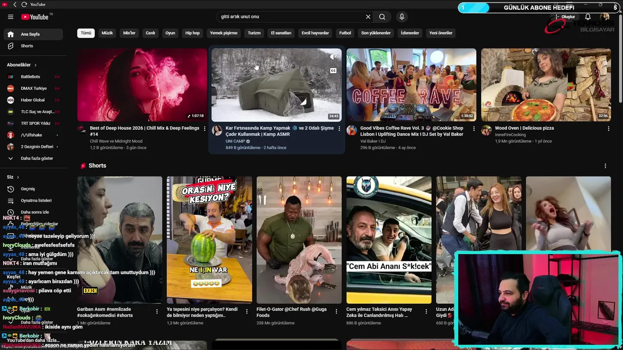Click the magnifier search button
This screenshot has height=350, width=623.
point(382,17)
